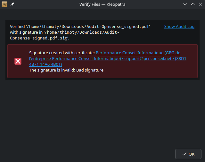The image size is (205, 162).
Task: Click the Opnsense_signed.pdf.sig signature path text
Action: click(39, 38)
